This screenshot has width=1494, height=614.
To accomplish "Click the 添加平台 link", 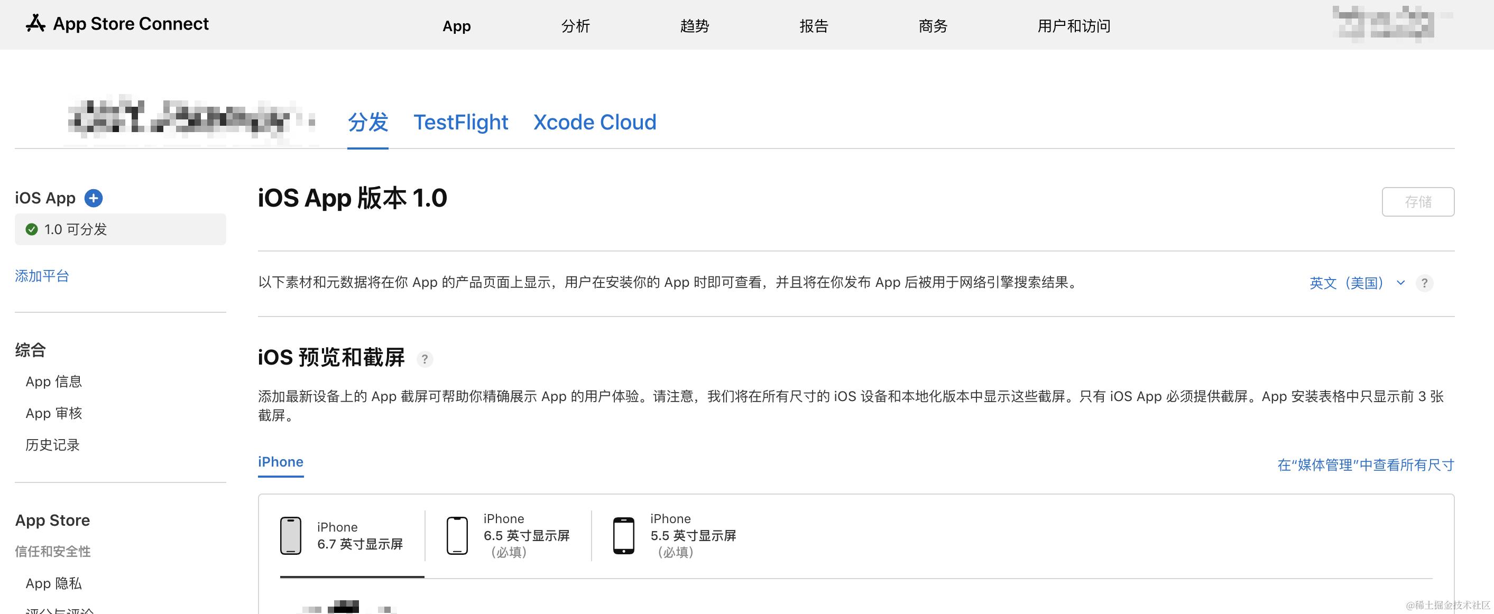I will click(42, 276).
